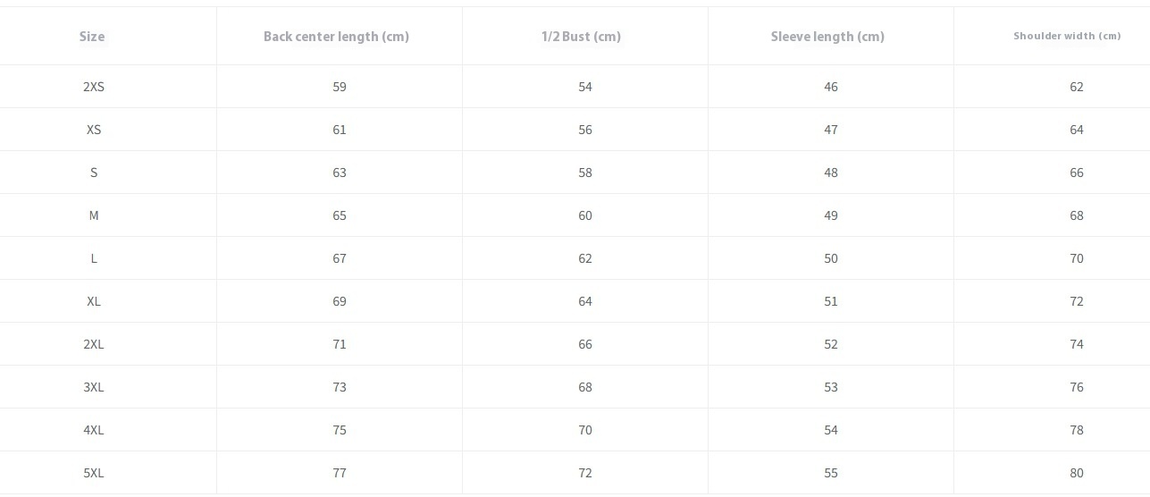Click the 2XL size row label
This screenshot has width=1150, height=497.
94,344
